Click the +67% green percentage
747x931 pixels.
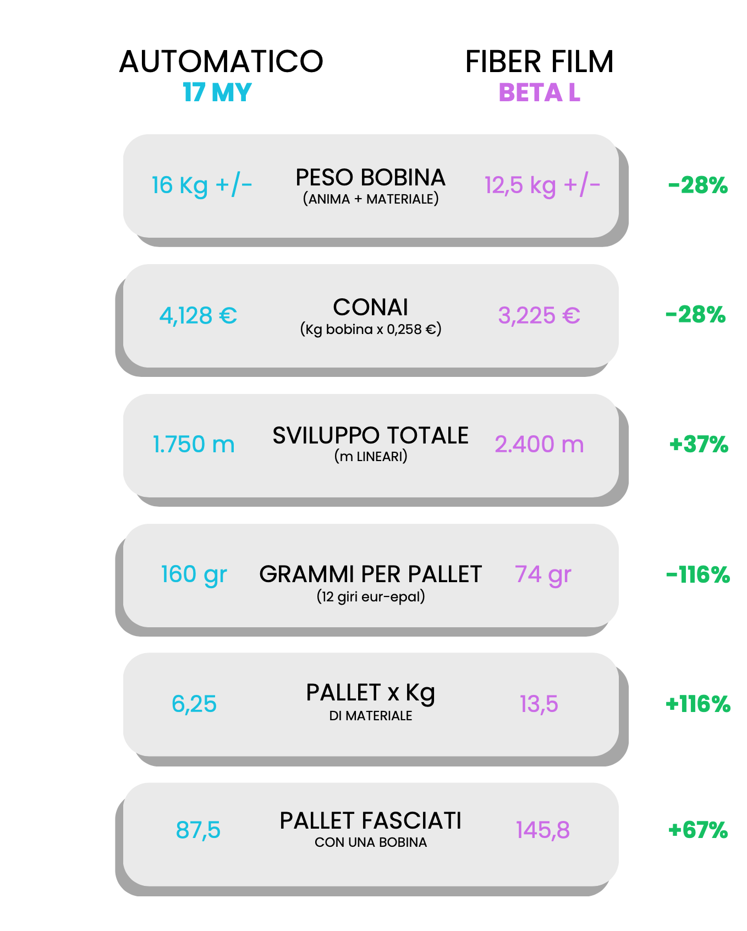pos(698,830)
